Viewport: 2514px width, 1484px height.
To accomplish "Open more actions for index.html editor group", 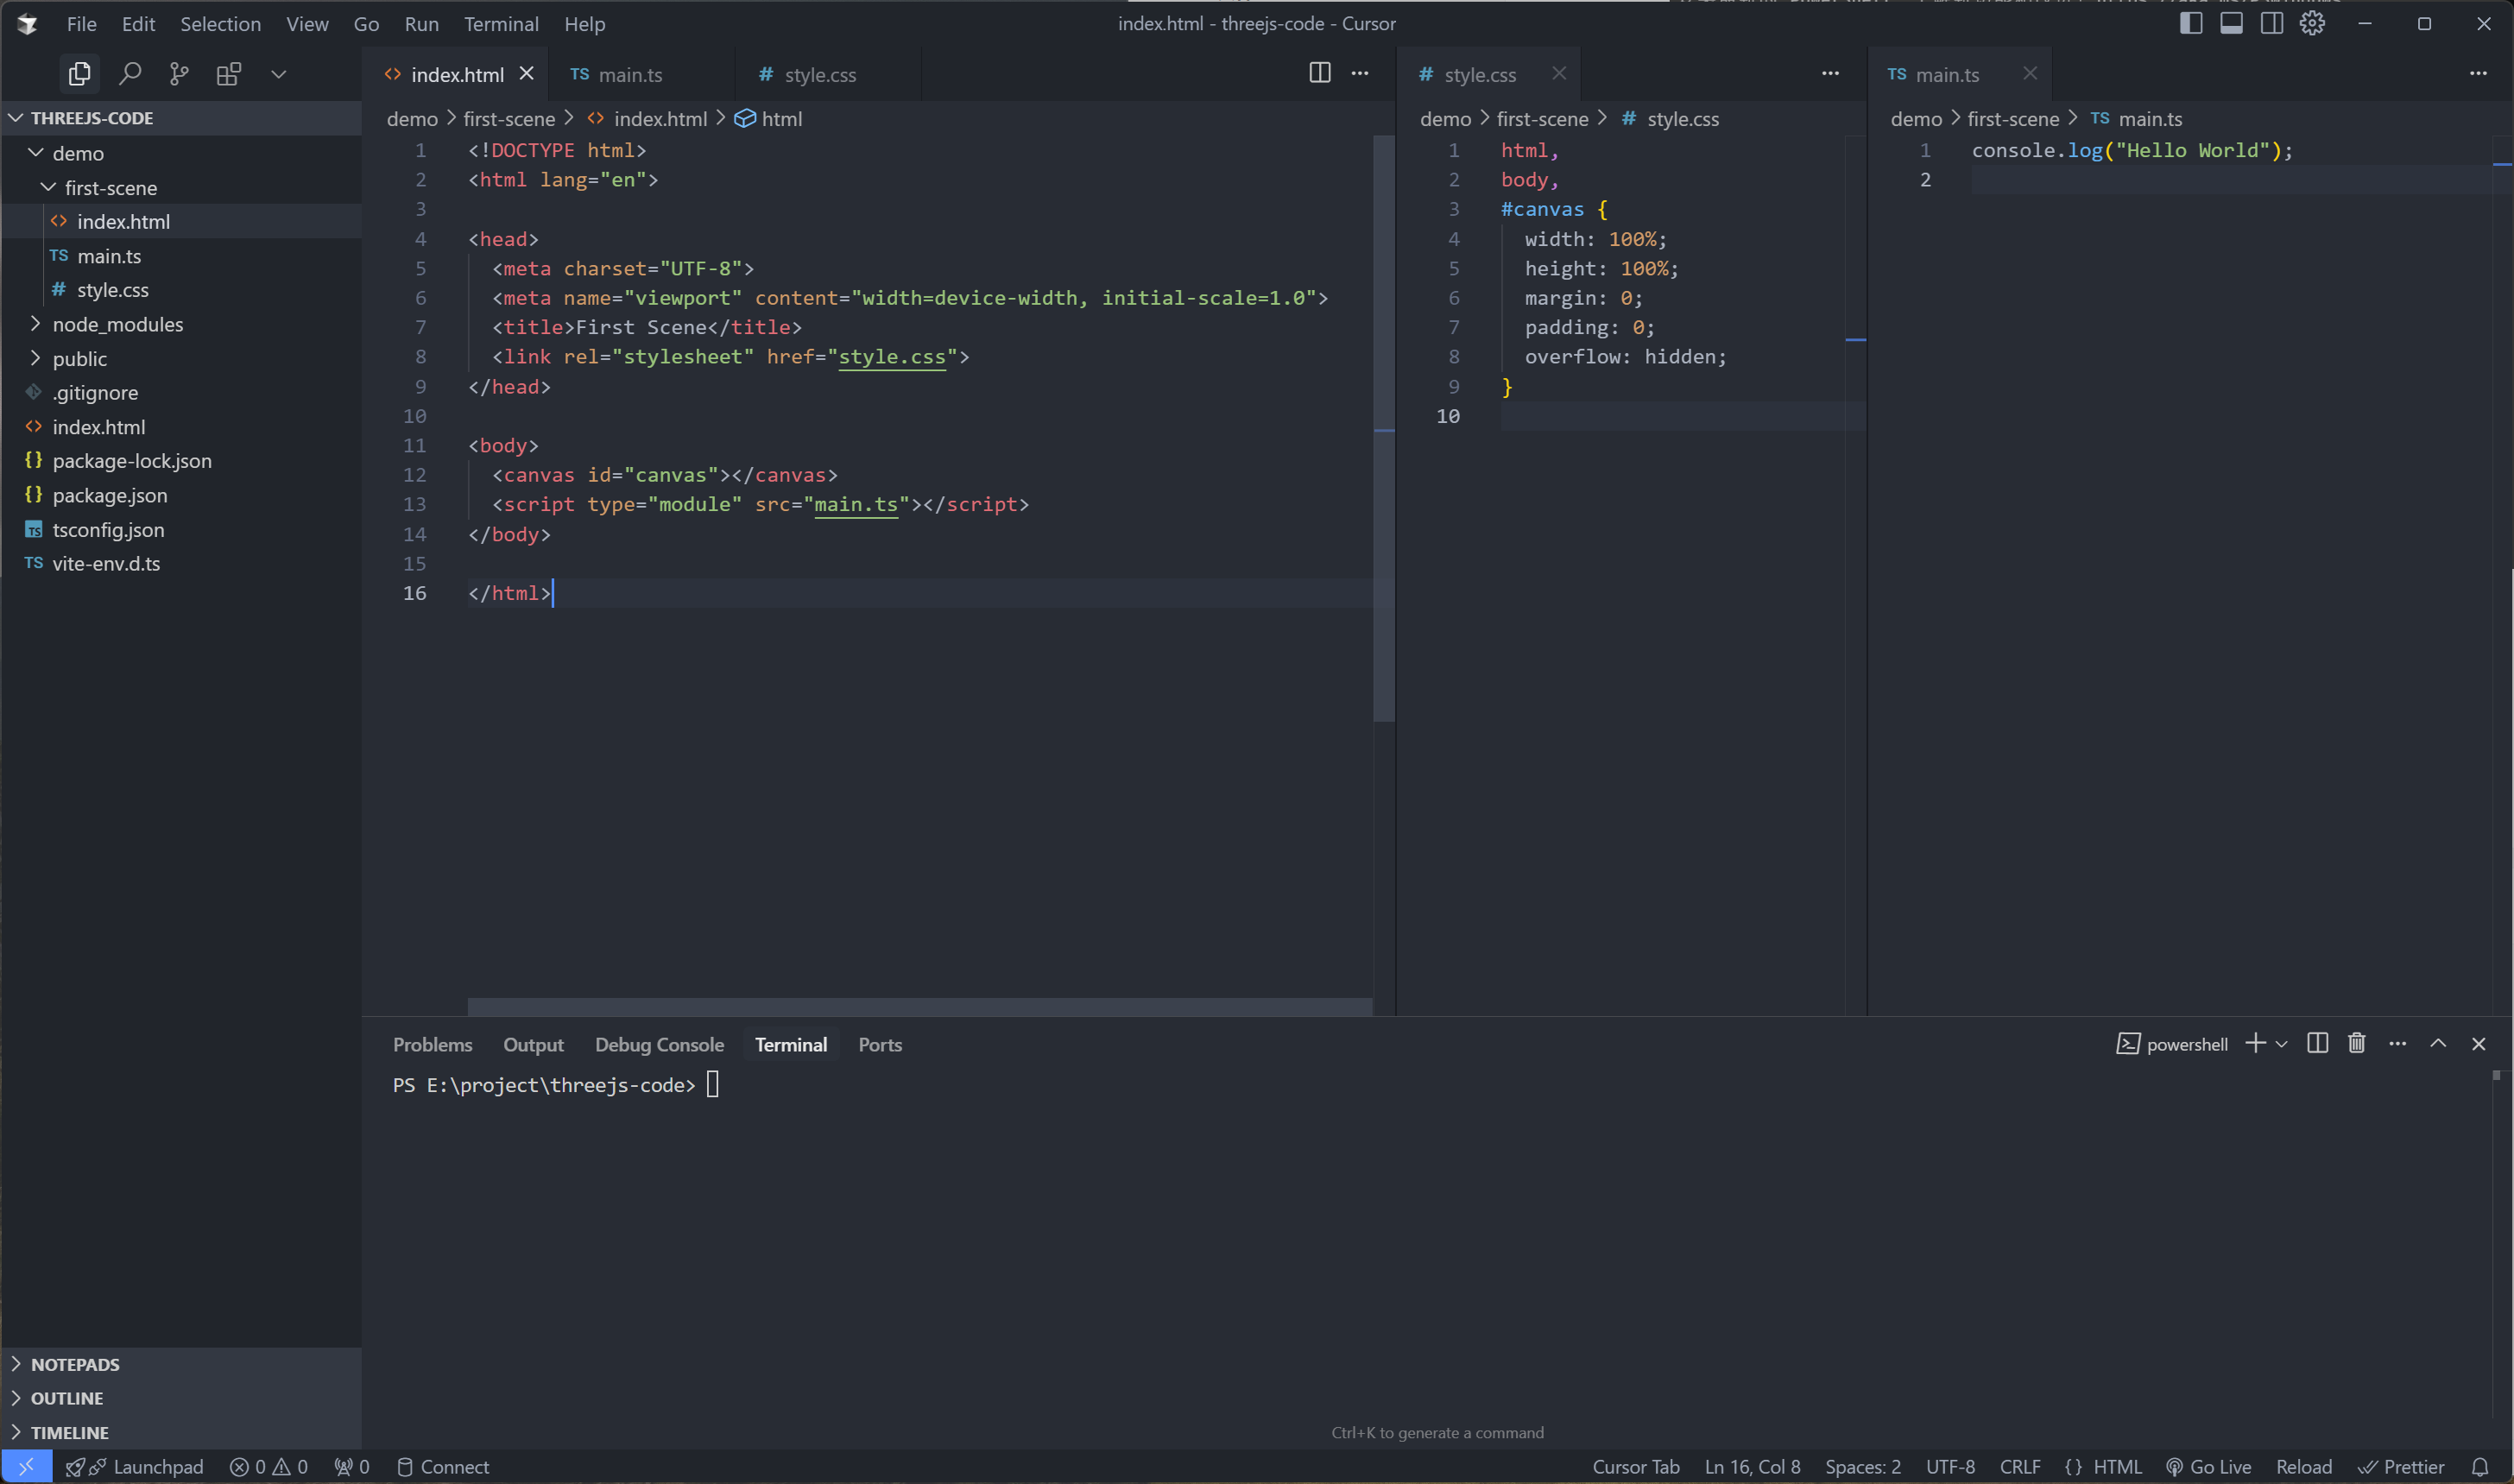I will click(x=1359, y=73).
